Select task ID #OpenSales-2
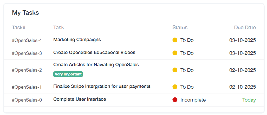The image size is (267, 115). [x=27, y=70]
